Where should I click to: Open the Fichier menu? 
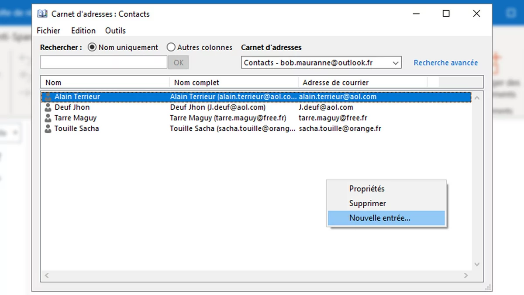pos(48,31)
